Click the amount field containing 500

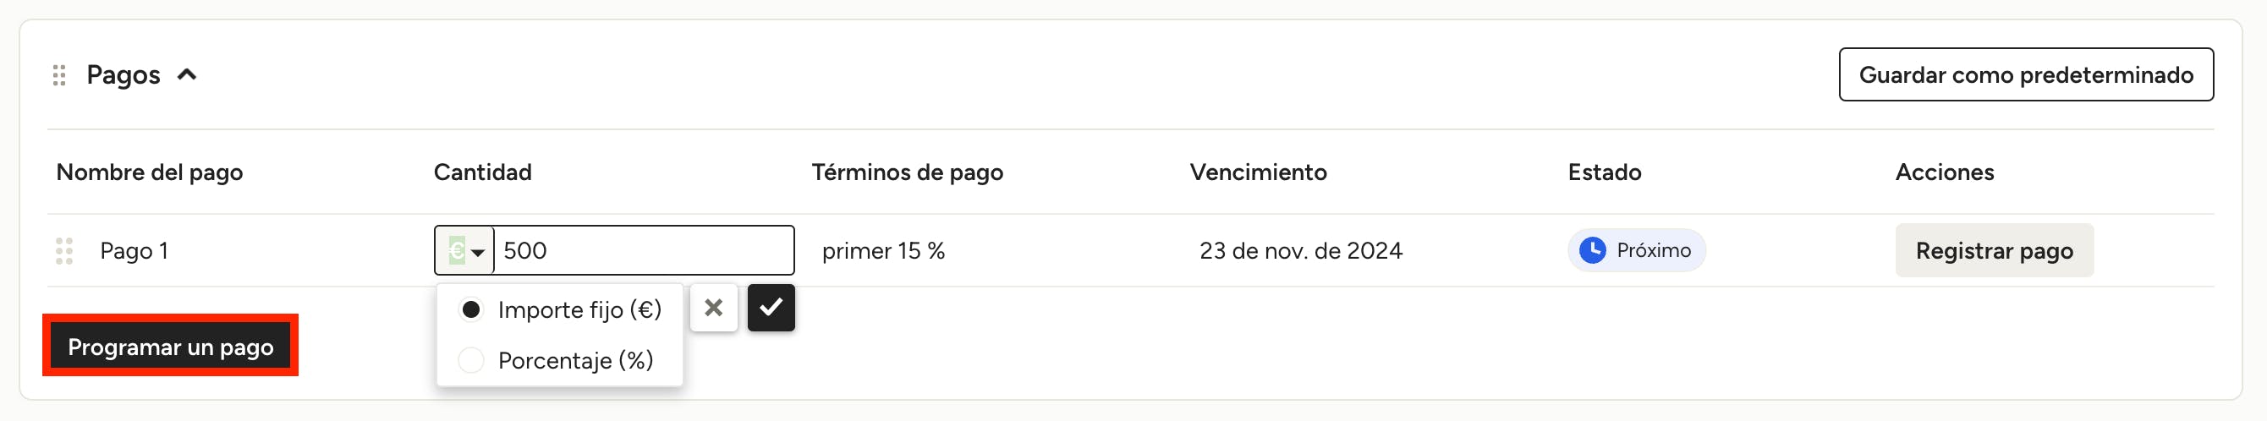pos(642,251)
